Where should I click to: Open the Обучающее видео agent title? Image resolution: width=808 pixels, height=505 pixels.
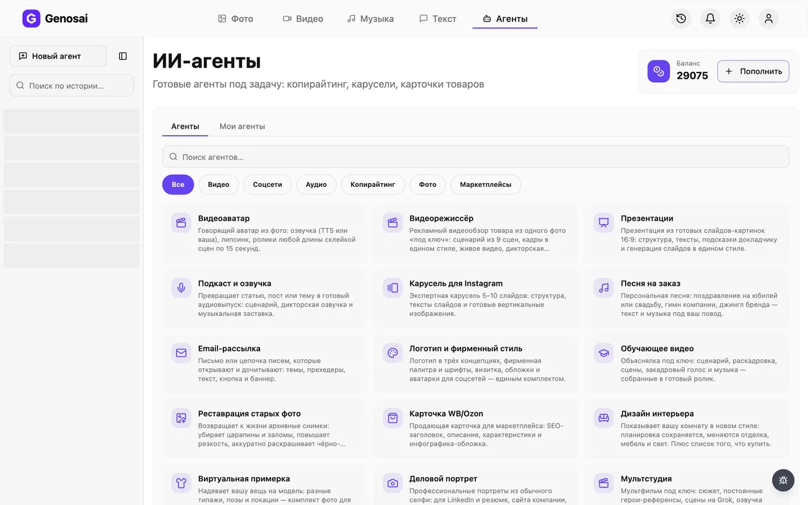(657, 348)
